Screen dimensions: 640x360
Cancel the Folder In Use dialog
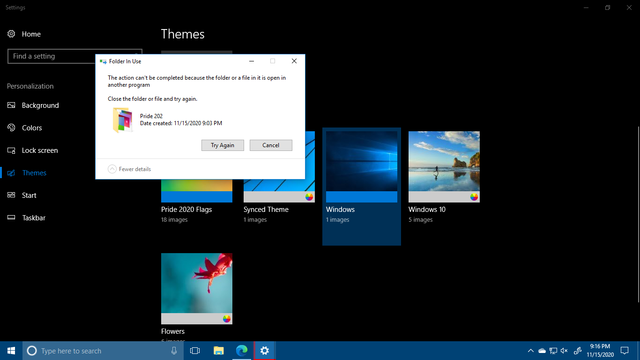pyautogui.click(x=271, y=145)
